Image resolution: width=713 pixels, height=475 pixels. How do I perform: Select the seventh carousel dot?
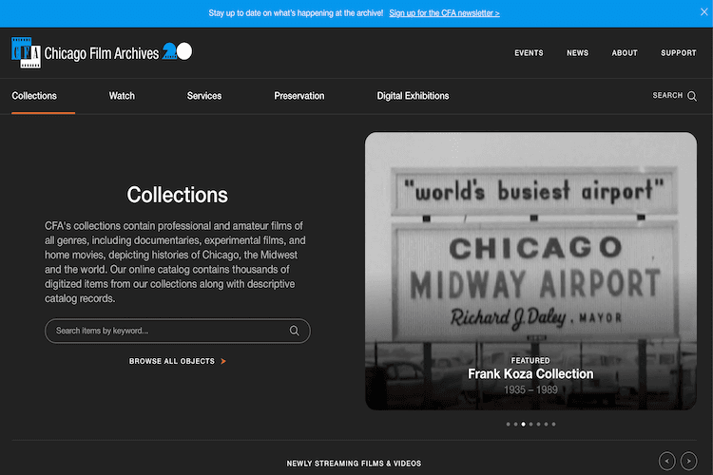tap(554, 424)
